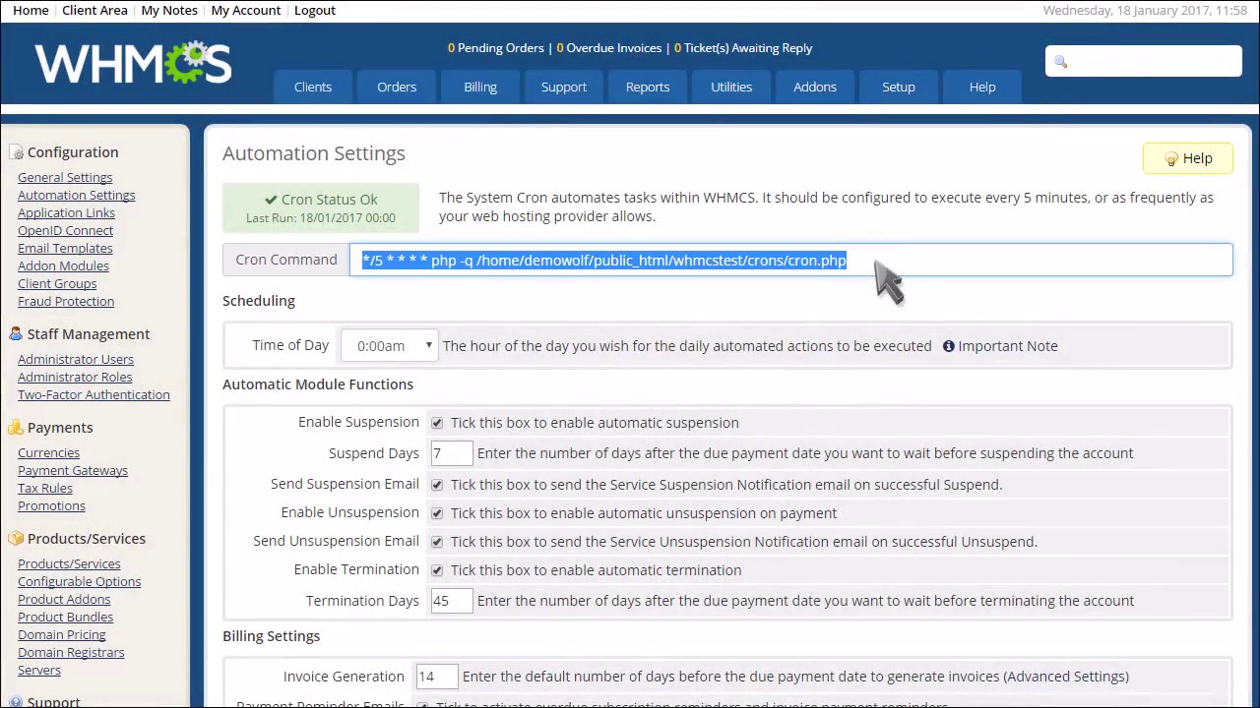Image resolution: width=1260 pixels, height=708 pixels.
Task: Toggle the Enable Suspension checkbox
Action: tap(437, 423)
